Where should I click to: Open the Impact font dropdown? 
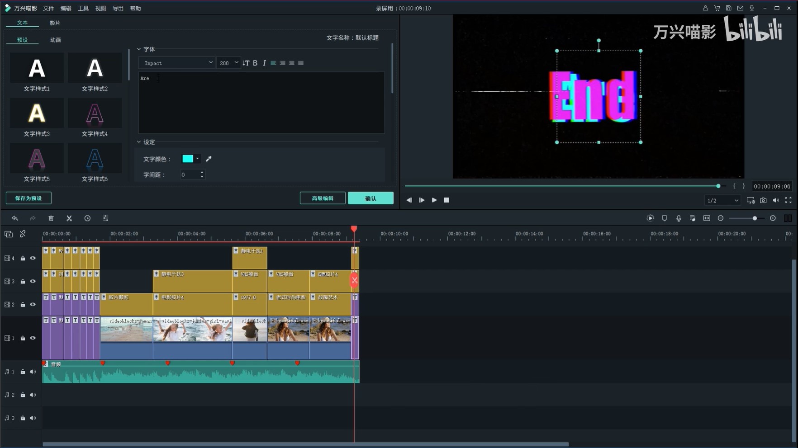pos(177,63)
